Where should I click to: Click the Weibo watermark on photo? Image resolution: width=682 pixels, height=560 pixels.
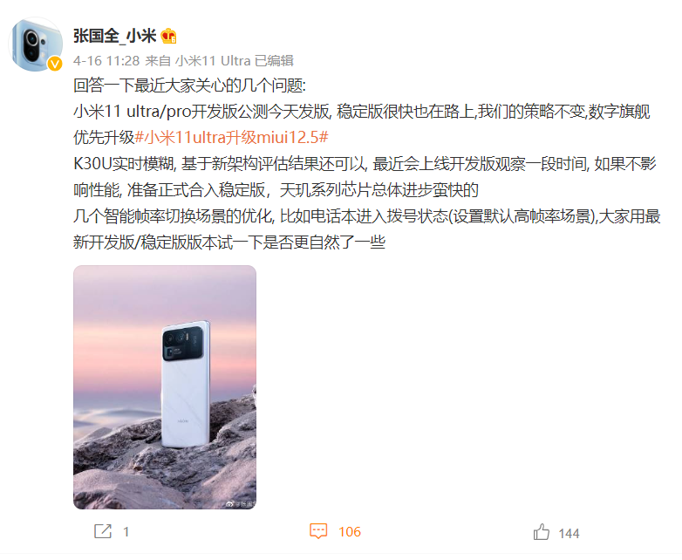point(240,504)
